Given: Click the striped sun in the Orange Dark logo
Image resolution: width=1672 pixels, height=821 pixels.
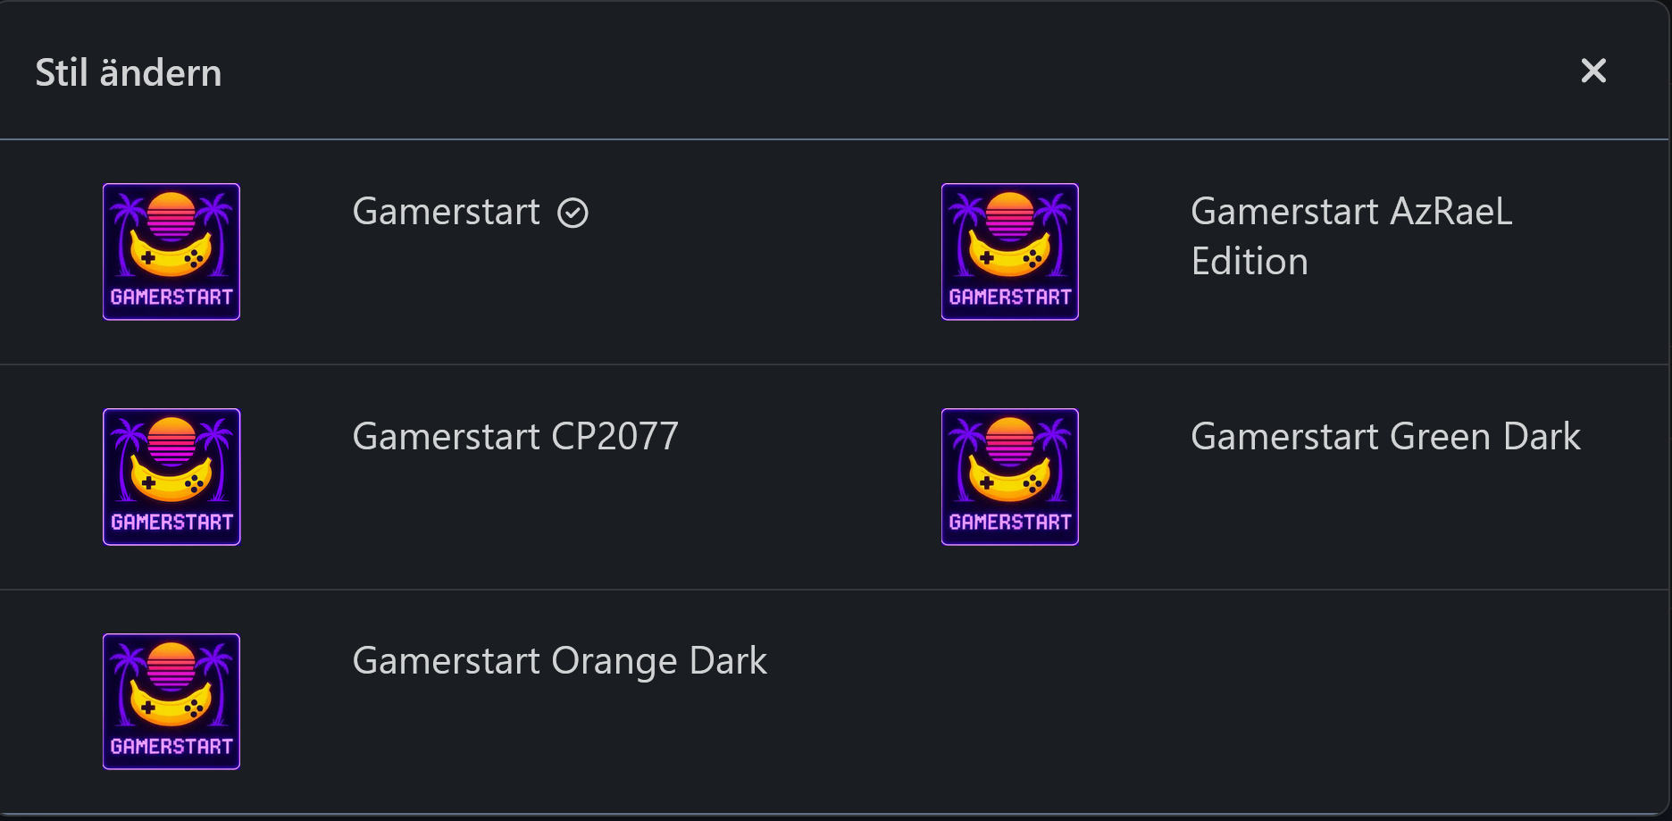Looking at the screenshot, I should [x=171, y=665].
